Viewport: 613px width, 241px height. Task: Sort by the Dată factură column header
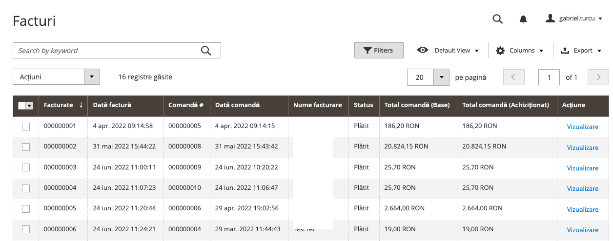click(x=125, y=105)
